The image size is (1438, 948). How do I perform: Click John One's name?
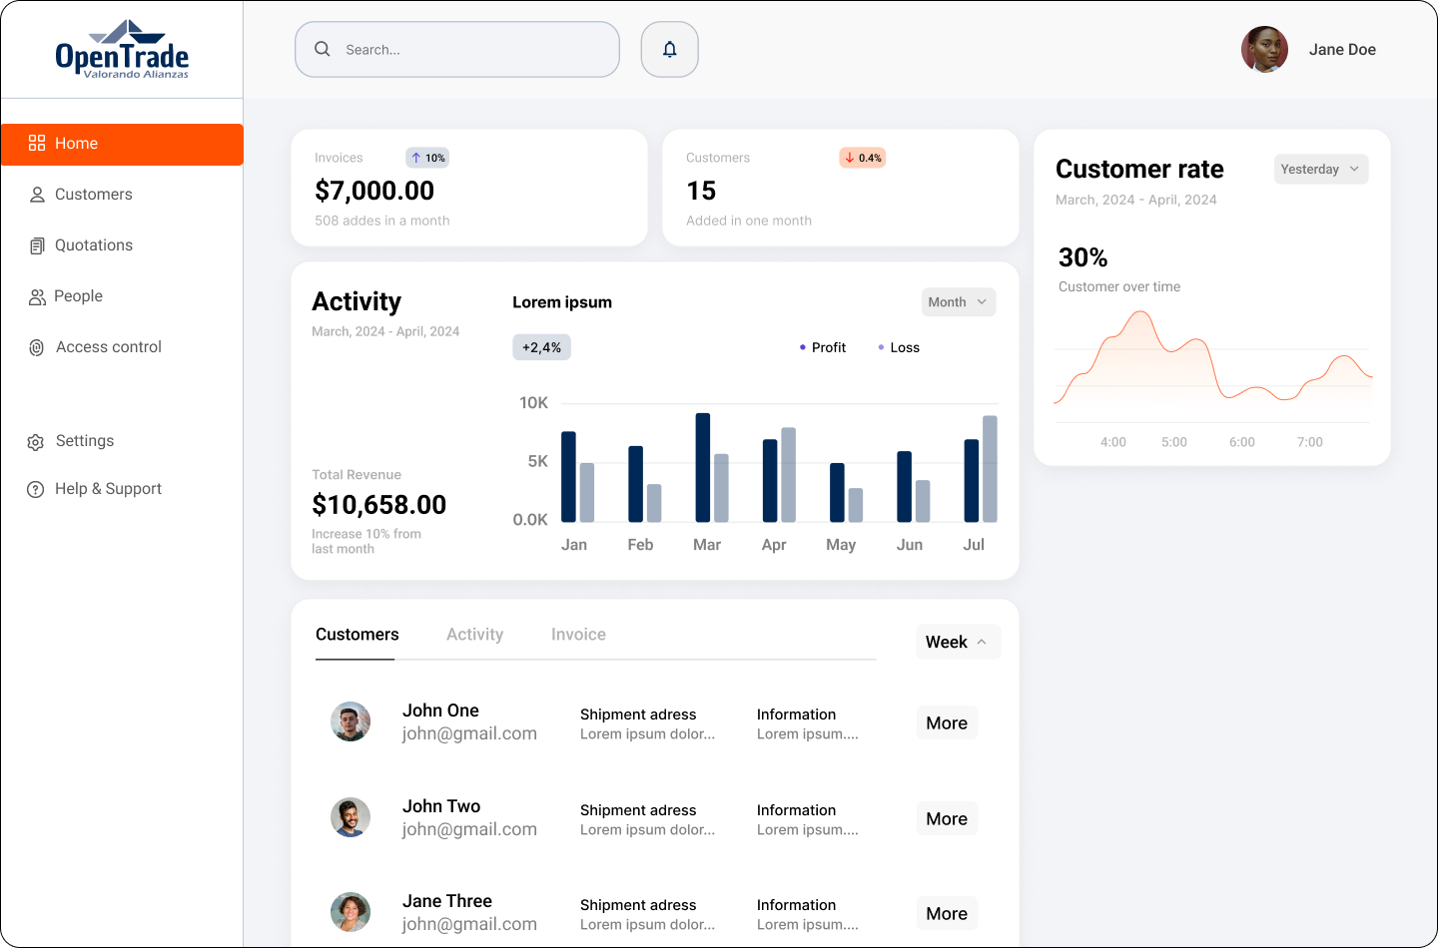pos(440,711)
